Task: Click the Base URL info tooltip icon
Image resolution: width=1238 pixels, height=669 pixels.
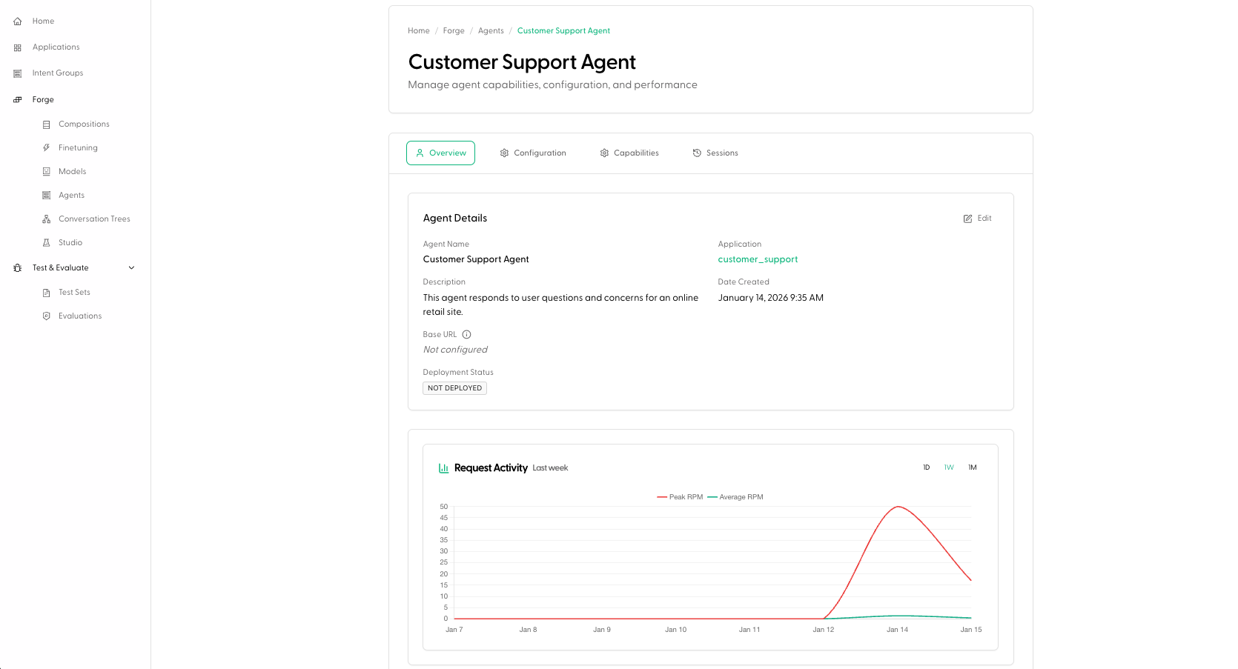Action: [x=466, y=334]
